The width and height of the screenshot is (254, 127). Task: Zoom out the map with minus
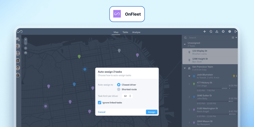pos(26,43)
